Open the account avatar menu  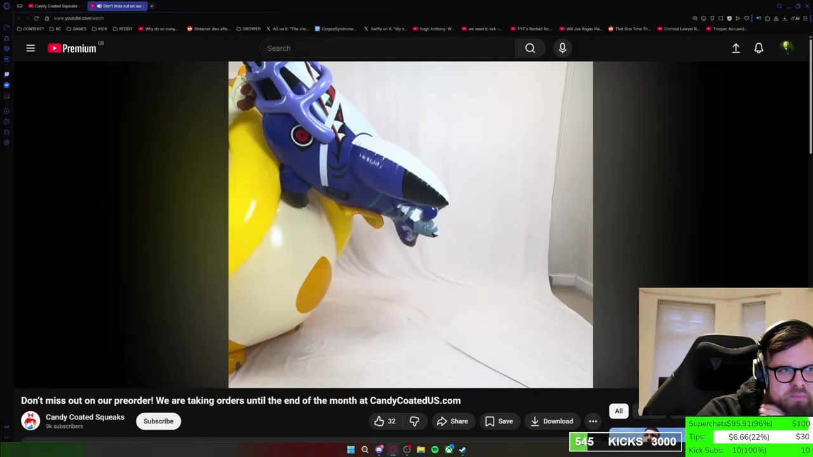[x=786, y=48]
